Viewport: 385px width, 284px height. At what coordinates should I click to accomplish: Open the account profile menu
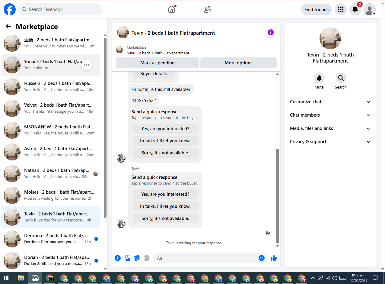coord(370,9)
